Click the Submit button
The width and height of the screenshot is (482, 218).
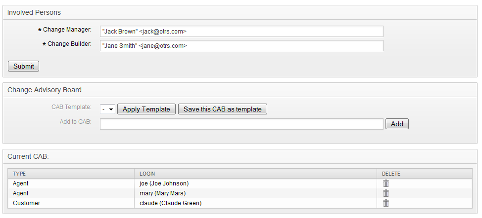pyautogui.click(x=24, y=66)
